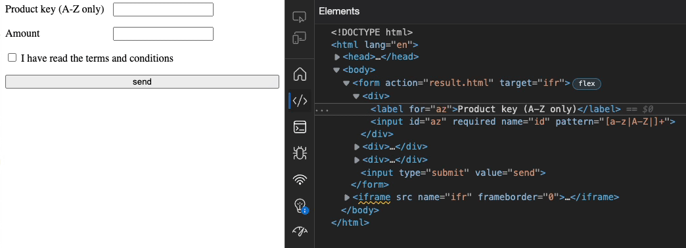Viewport: 686px width, 248px height.
Task: Open the Performance gauge icon
Action: point(300,231)
